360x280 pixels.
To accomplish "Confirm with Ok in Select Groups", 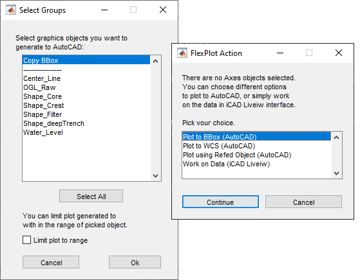I will click(x=135, y=263).
